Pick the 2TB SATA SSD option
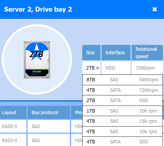Image resolution: width=164 pixels, height=146 pixels. tap(122, 101)
